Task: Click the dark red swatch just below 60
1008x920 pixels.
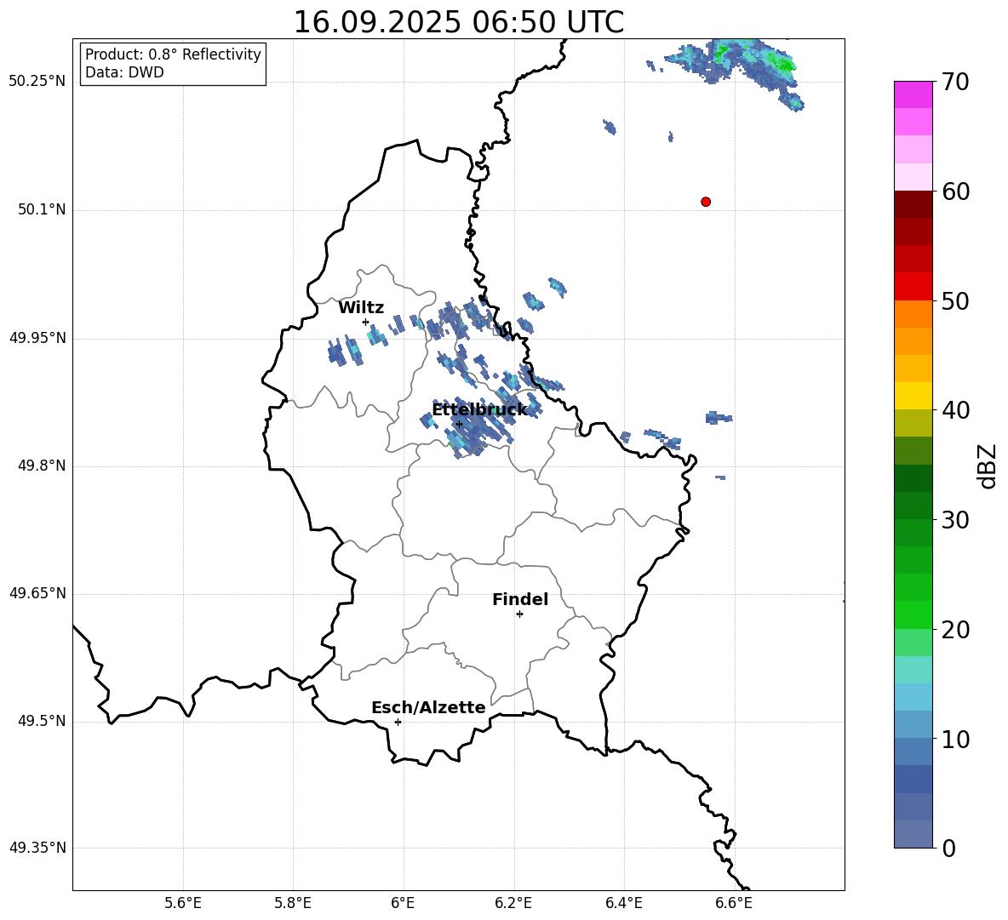Action: 913,204
